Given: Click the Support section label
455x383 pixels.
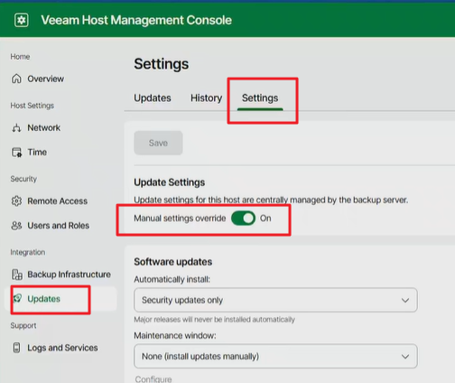Looking at the screenshot, I should [23, 326].
